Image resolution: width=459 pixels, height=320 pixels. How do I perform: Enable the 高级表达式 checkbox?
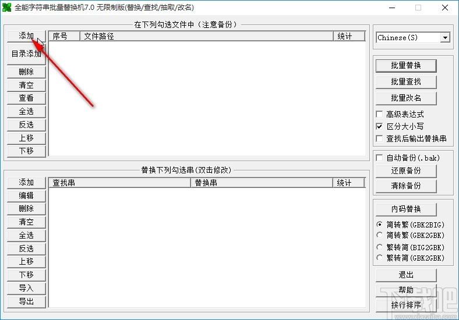coord(379,114)
